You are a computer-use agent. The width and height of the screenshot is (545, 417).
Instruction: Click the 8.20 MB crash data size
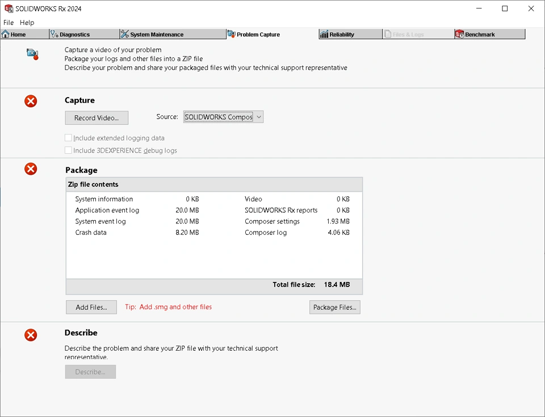[187, 232]
